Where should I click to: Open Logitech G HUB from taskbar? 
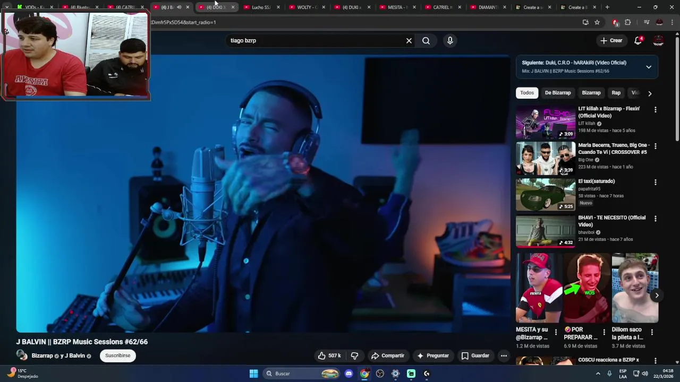427,374
